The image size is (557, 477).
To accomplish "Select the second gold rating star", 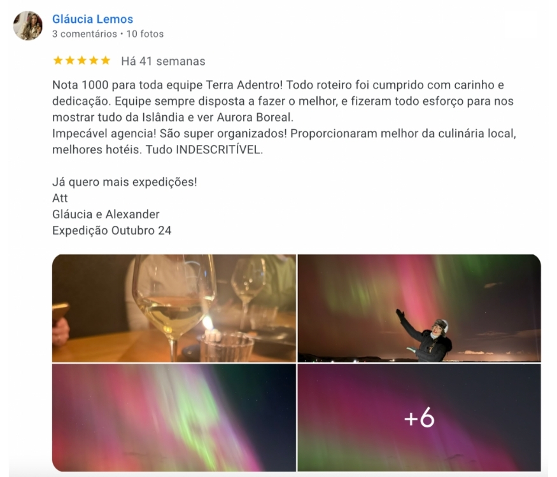I will pos(70,60).
